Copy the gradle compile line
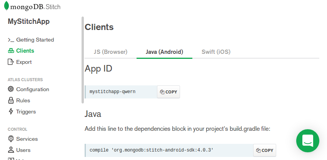Screen dimensions: 327x160 pyautogui.click(x=265, y=150)
